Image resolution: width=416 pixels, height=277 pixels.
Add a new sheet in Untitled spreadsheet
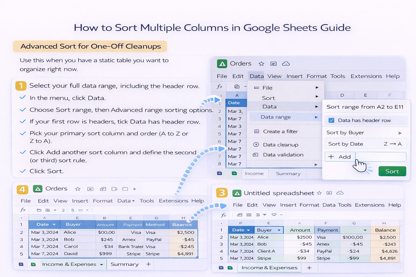coord(309,268)
